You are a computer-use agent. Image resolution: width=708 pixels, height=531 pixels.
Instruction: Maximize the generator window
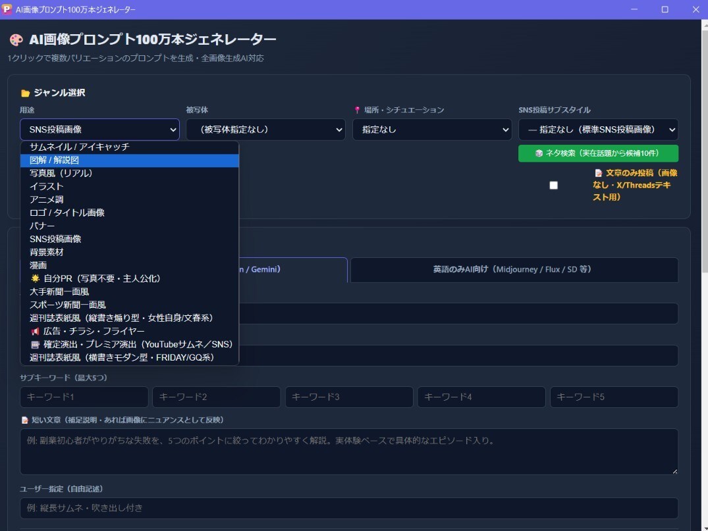pos(665,9)
